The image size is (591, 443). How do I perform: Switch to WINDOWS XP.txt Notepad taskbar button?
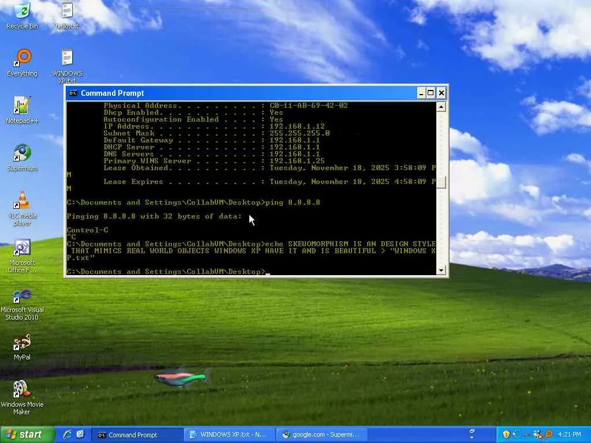click(230, 435)
